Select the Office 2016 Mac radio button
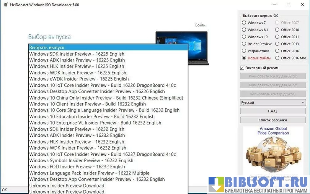310x194 pixels. pyautogui.click(x=277, y=58)
